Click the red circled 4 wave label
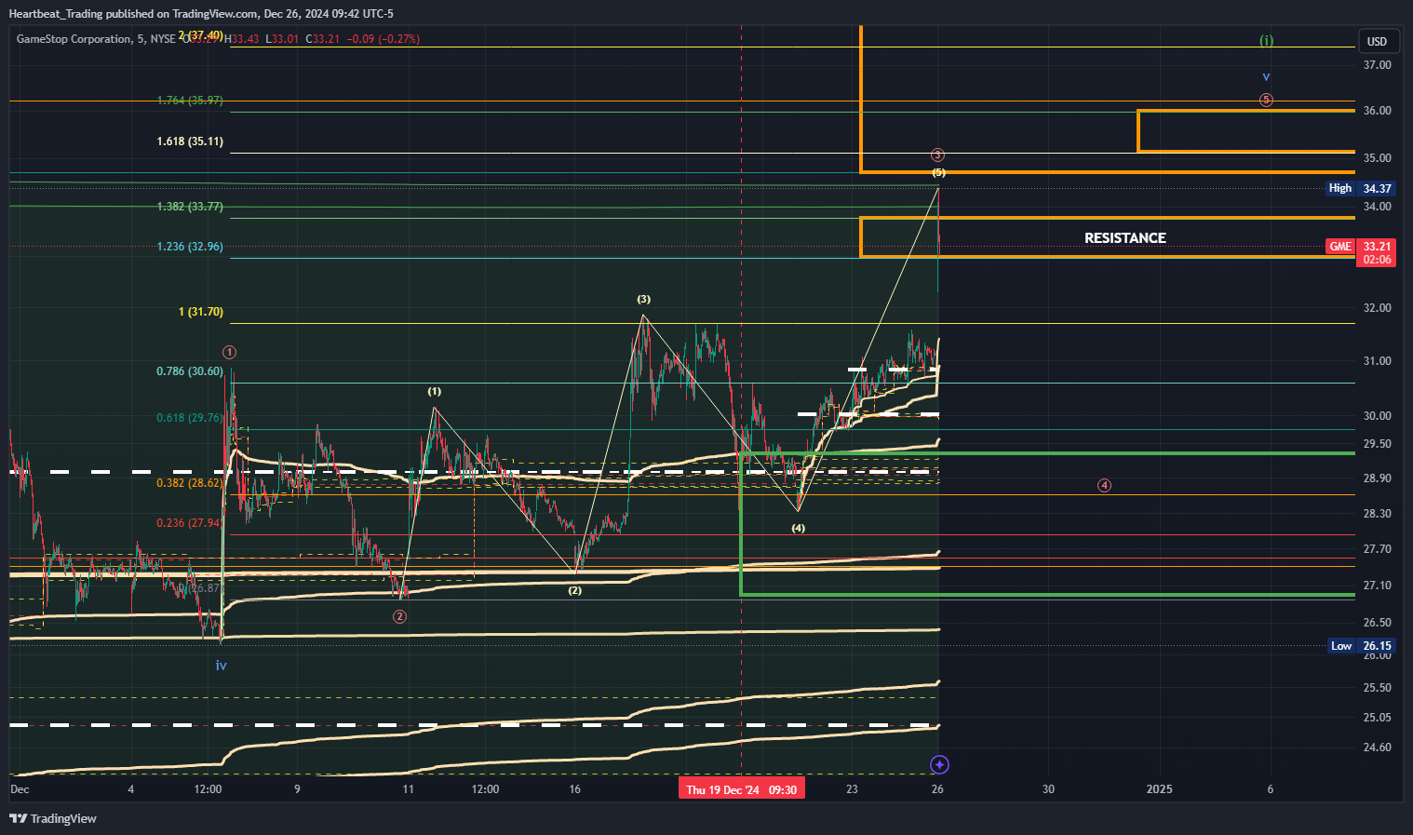1413x835 pixels. click(x=1104, y=485)
